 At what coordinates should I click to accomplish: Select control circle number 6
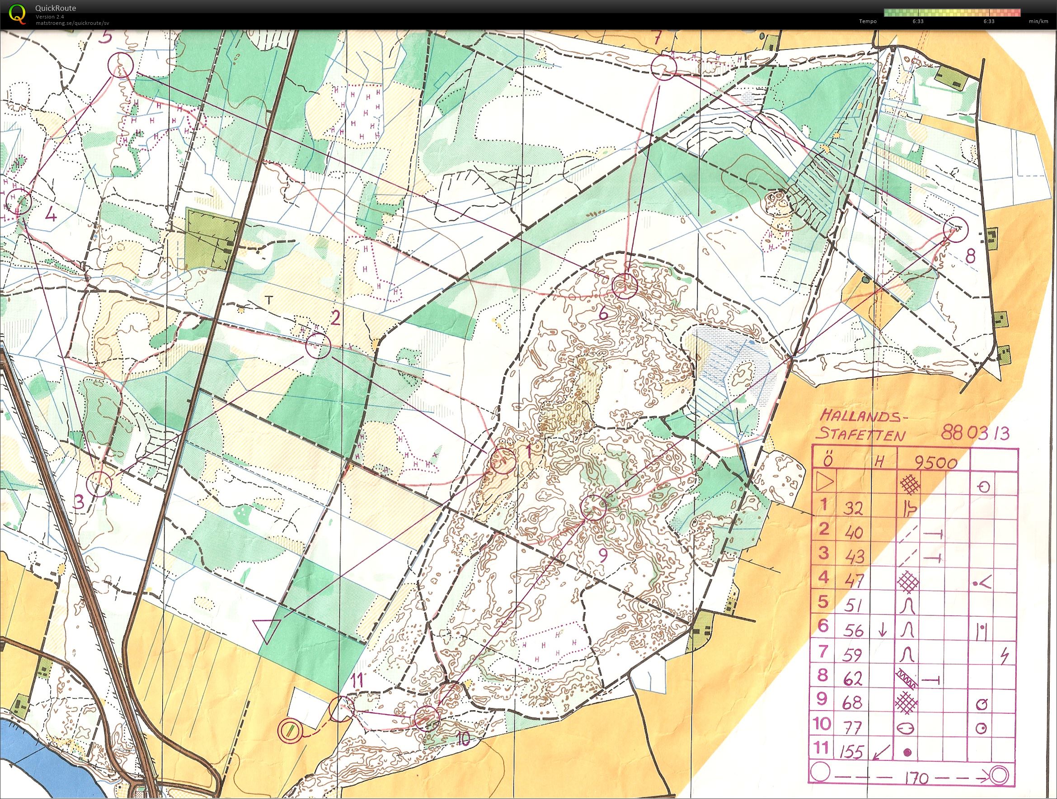[625, 286]
